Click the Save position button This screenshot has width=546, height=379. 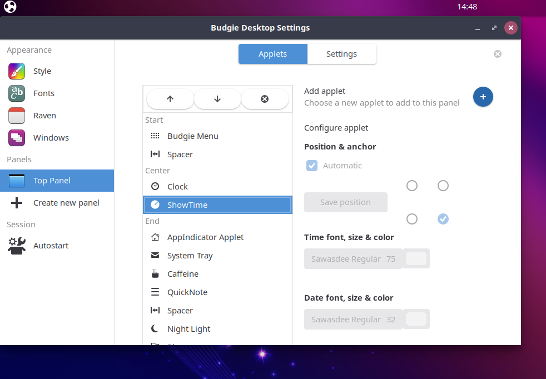pos(345,202)
